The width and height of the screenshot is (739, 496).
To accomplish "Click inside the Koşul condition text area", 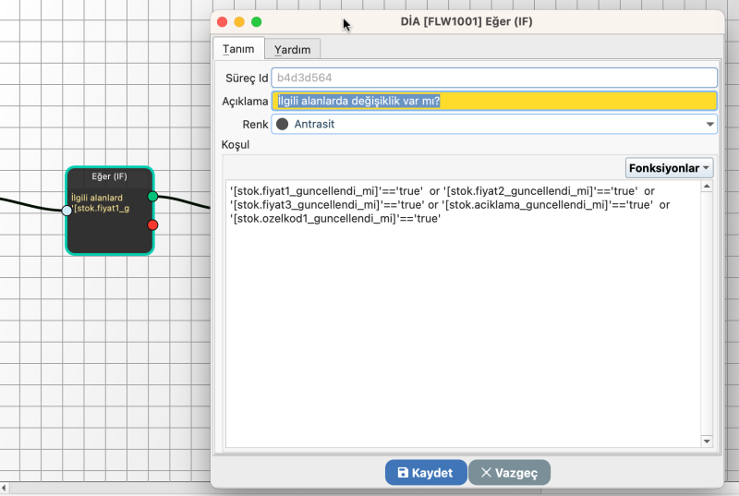I will point(462,323).
